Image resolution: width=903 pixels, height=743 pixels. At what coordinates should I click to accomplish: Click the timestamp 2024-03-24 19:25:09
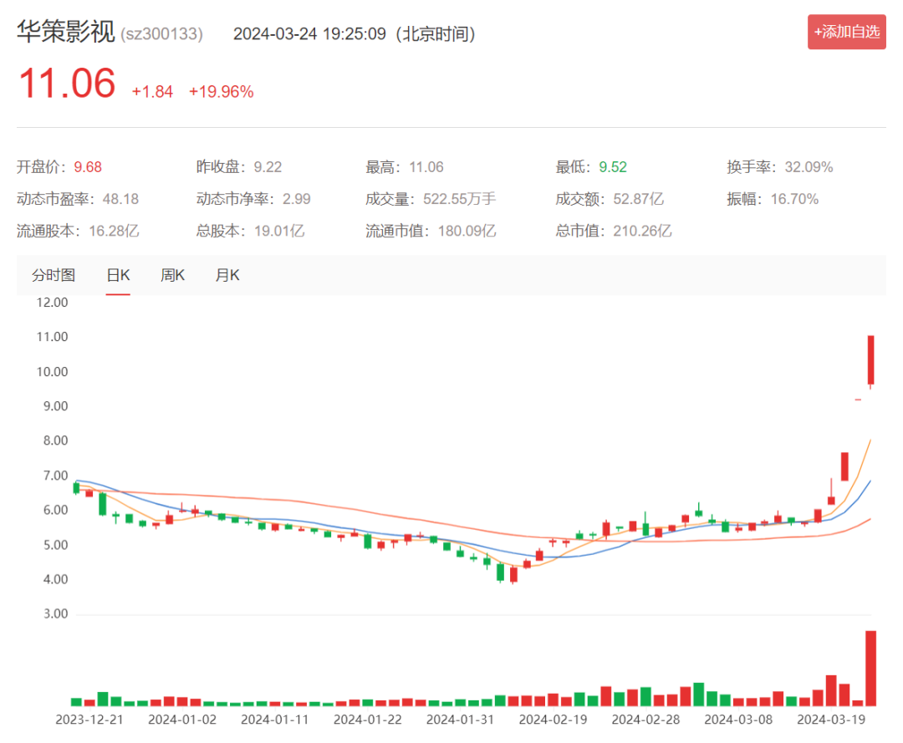pos(309,34)
